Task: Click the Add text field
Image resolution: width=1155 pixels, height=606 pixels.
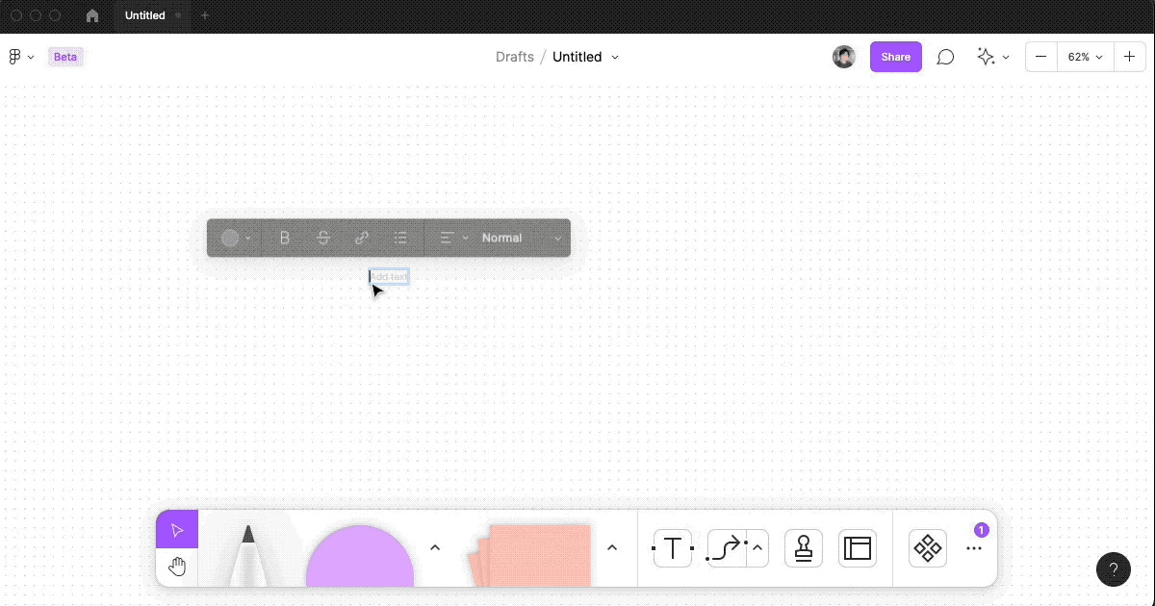Action: (x=389, y=277)
